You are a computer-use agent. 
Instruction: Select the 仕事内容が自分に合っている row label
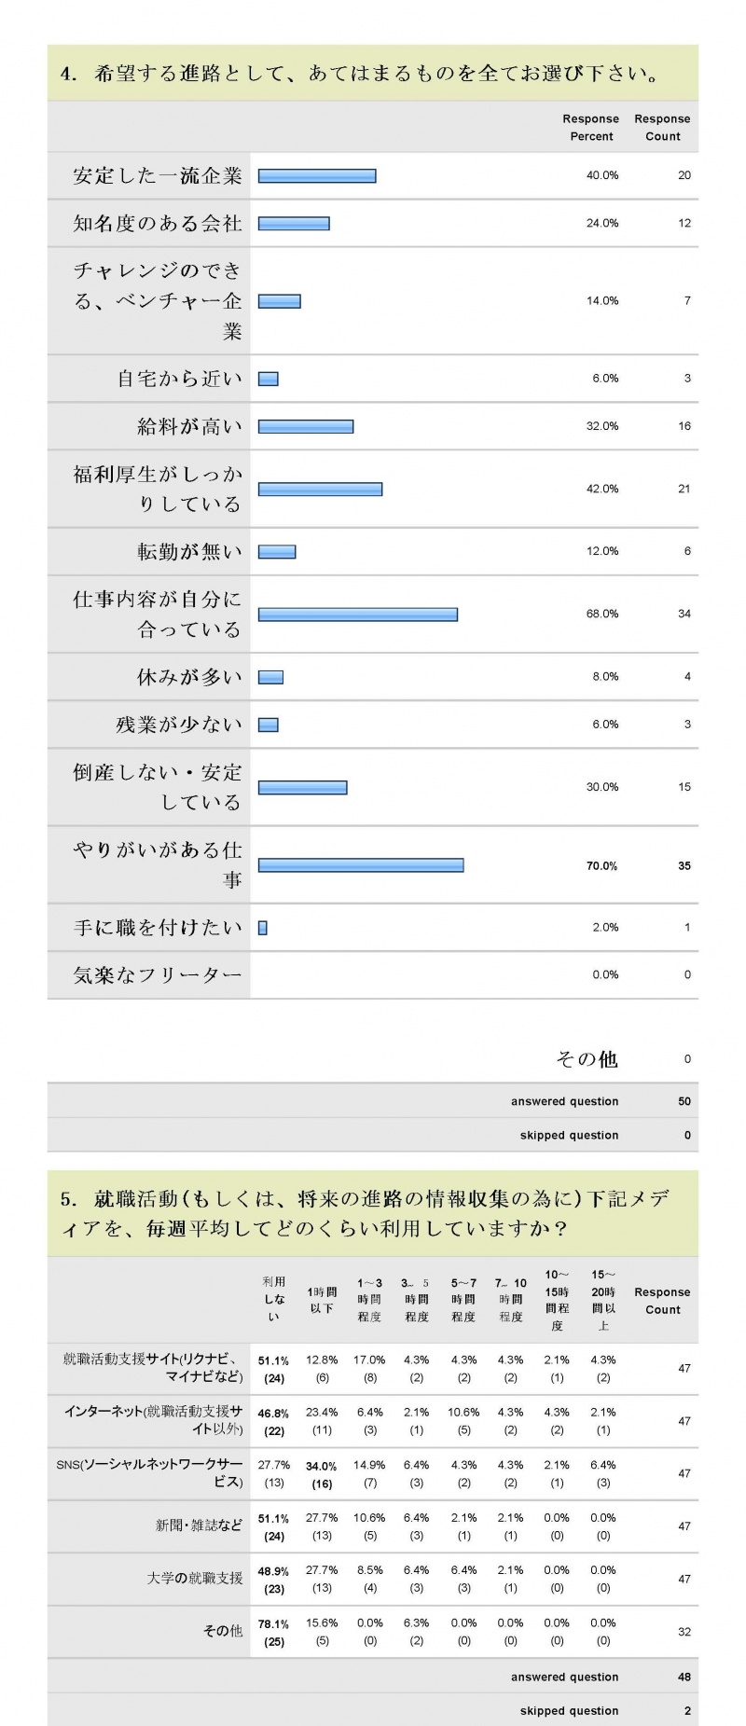pyautogui.click(x=158, y=614)
